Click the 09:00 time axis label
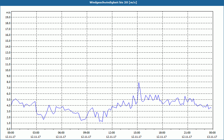This screenshot has height=140, width=224. click(87, 133)
